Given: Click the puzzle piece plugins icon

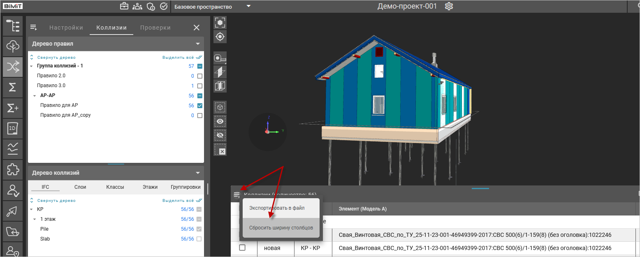Looking at the screenshot, I should pyautogui.click(x=13, y=170).
